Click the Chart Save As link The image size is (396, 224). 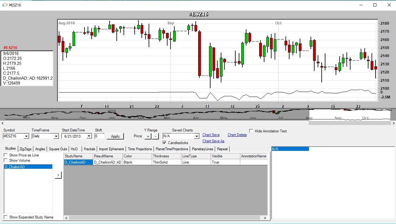tap(213, 141)
